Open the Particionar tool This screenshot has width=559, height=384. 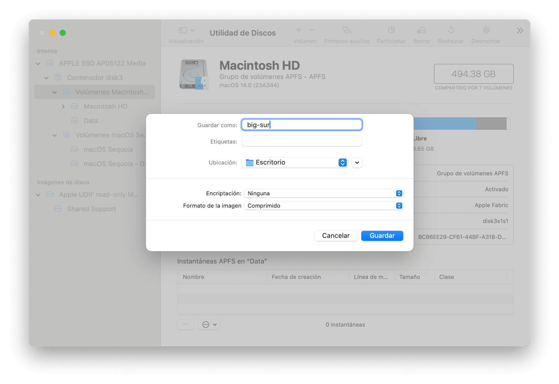click(391, 30)
